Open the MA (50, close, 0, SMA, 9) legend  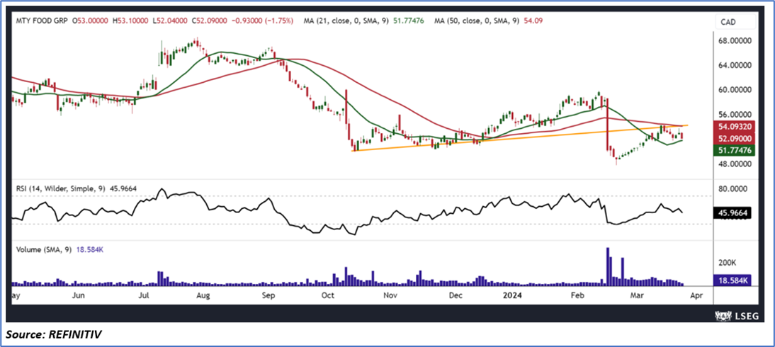coord(476,21)
